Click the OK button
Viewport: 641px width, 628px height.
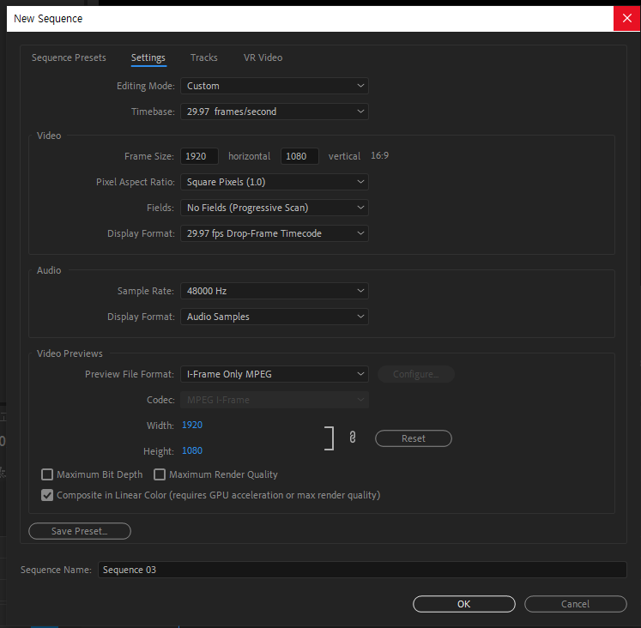click(x=463, y=604)
